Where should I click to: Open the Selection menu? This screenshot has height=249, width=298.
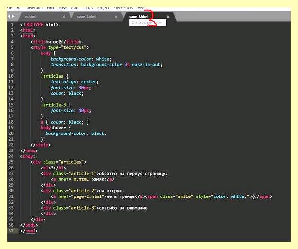click(35, 8)
